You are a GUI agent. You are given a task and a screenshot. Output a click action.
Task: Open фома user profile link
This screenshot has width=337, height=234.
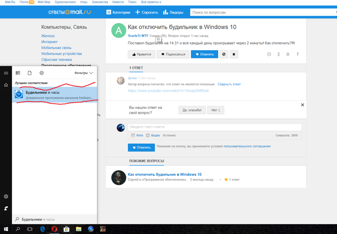point(132,78)
